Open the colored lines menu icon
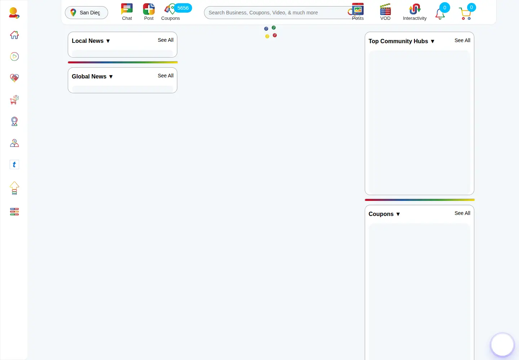519x360 pixels. point(14,212)
